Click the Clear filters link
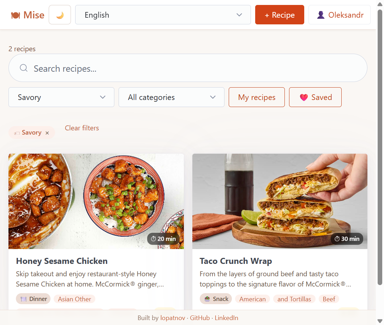This screenshot has height=325, width=384. [x=82, y=128]
